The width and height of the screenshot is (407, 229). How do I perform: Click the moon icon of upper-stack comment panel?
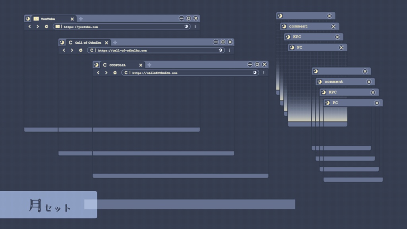pos(284,26)
